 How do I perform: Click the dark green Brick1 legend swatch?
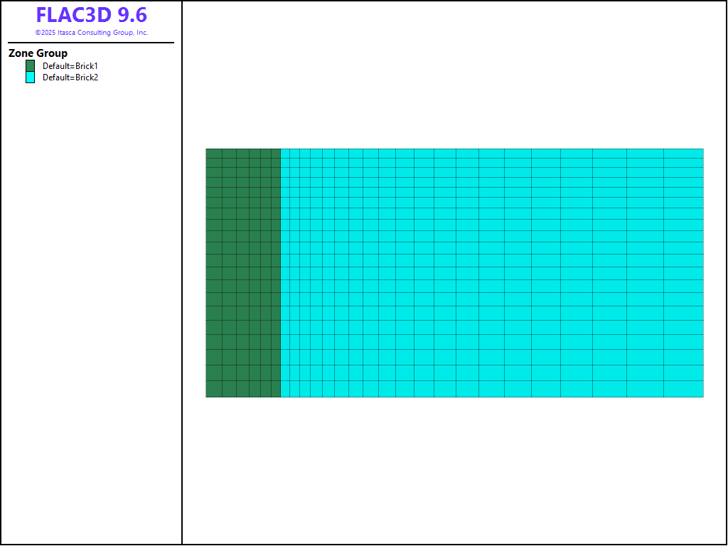30,65
